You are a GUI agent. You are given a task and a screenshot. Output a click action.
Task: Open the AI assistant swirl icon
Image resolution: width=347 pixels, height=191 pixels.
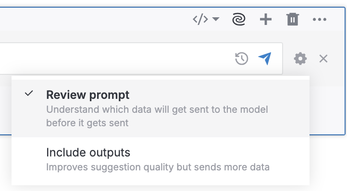(239, 19)
